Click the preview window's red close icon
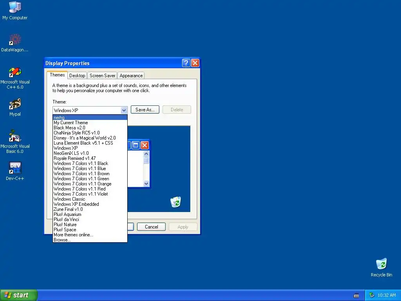 pos(145,145)
